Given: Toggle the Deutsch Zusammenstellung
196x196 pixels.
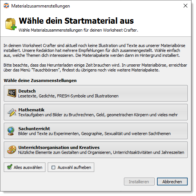Looking at the screenshot, I should [x=96, y=93].
